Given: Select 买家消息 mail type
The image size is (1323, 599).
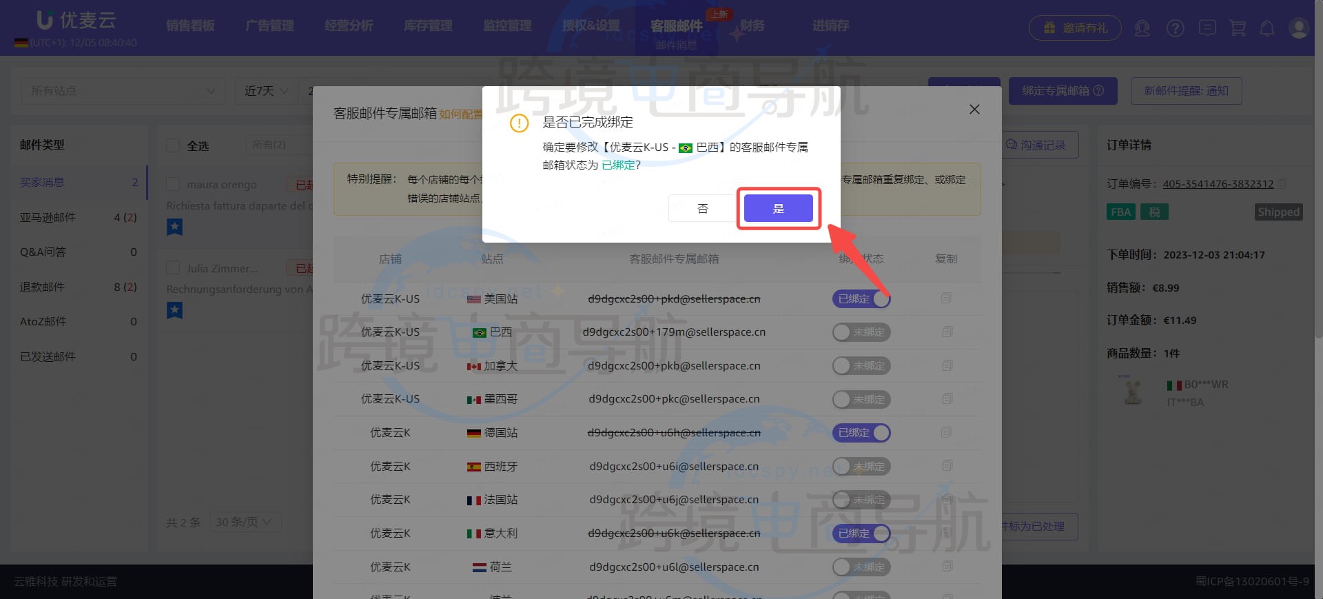Looking at the screenshot, I should 79,182.
